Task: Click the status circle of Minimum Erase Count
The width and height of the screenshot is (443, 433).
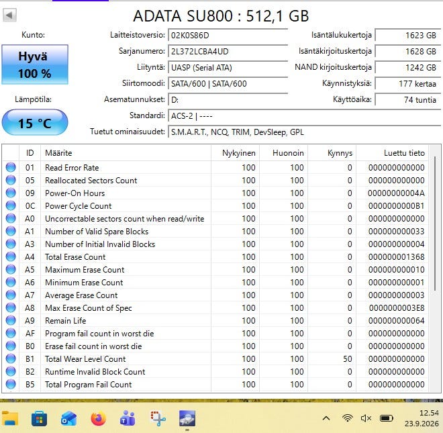Action: [x=11, y=282]
